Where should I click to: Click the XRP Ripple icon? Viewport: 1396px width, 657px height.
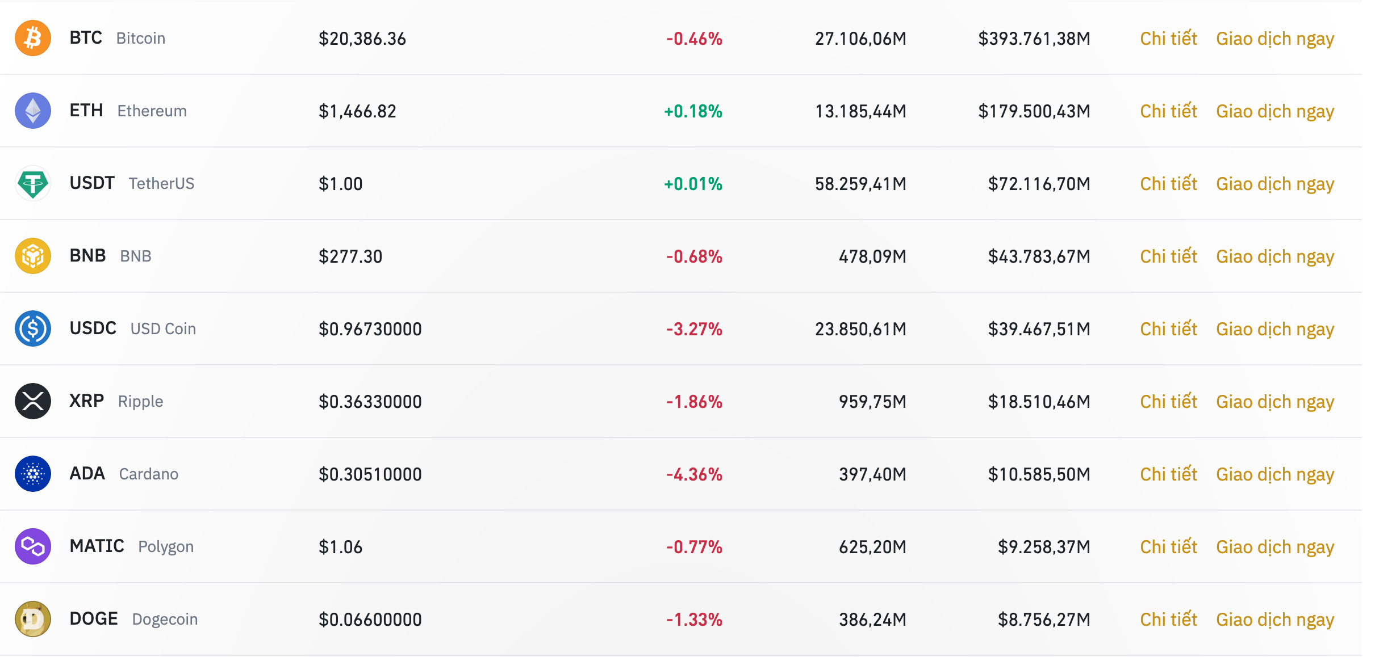[x=33, y=401]
